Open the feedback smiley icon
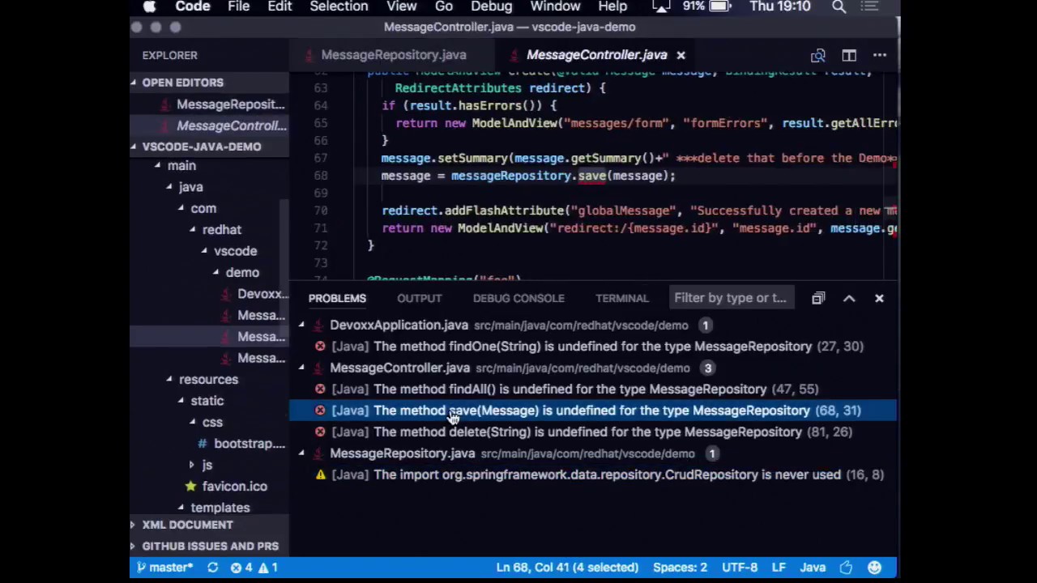Screen dimensions: 1037x583 tap(874, 568)
